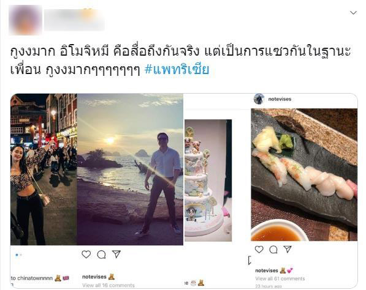This screenshot has width=366, height=290.
Task: View all 16 comments on beach post
Action: click(x=109, y=285)
